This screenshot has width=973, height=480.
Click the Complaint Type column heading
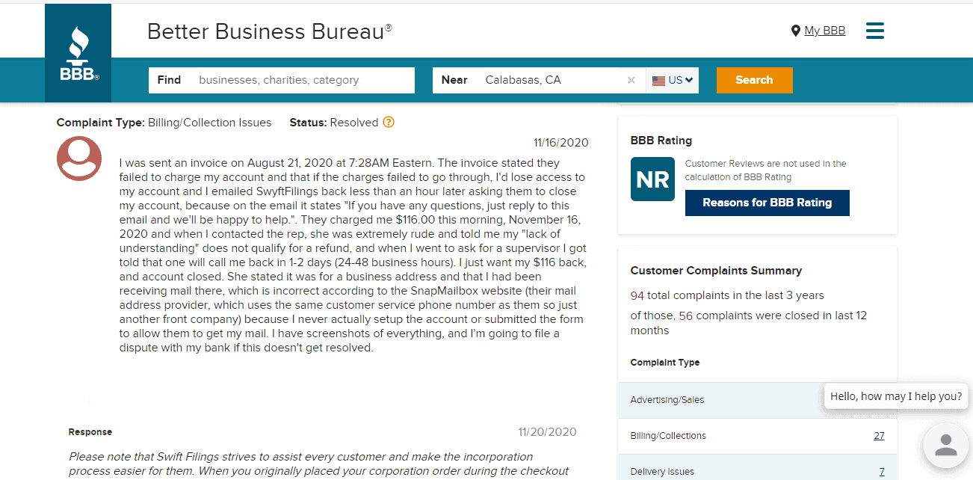(665, 363)
